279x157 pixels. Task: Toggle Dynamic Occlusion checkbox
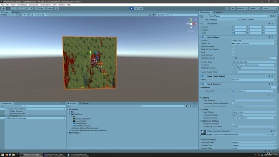[x=233, y=124]
